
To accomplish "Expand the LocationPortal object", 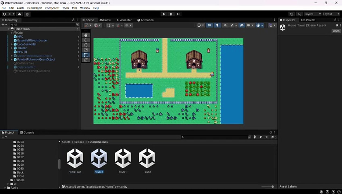I will [x=12, y=44].
